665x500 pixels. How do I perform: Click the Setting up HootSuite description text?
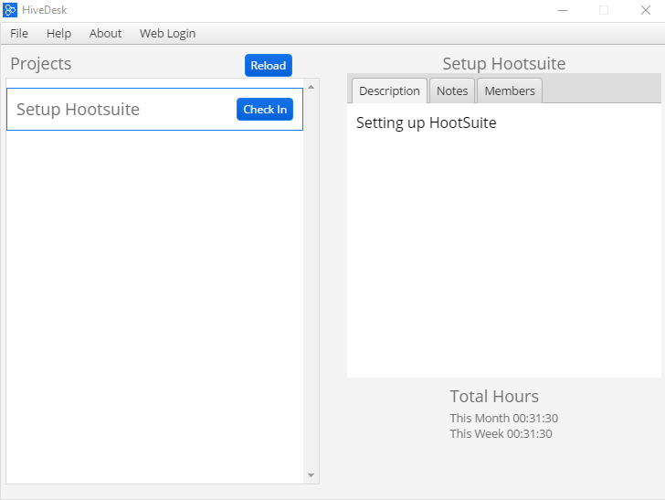point(427,122)
